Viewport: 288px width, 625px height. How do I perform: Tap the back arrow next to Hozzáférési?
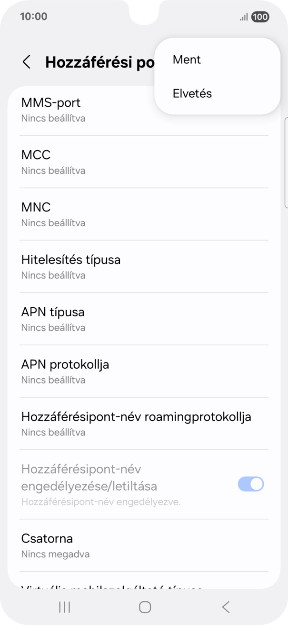point(27,62)
